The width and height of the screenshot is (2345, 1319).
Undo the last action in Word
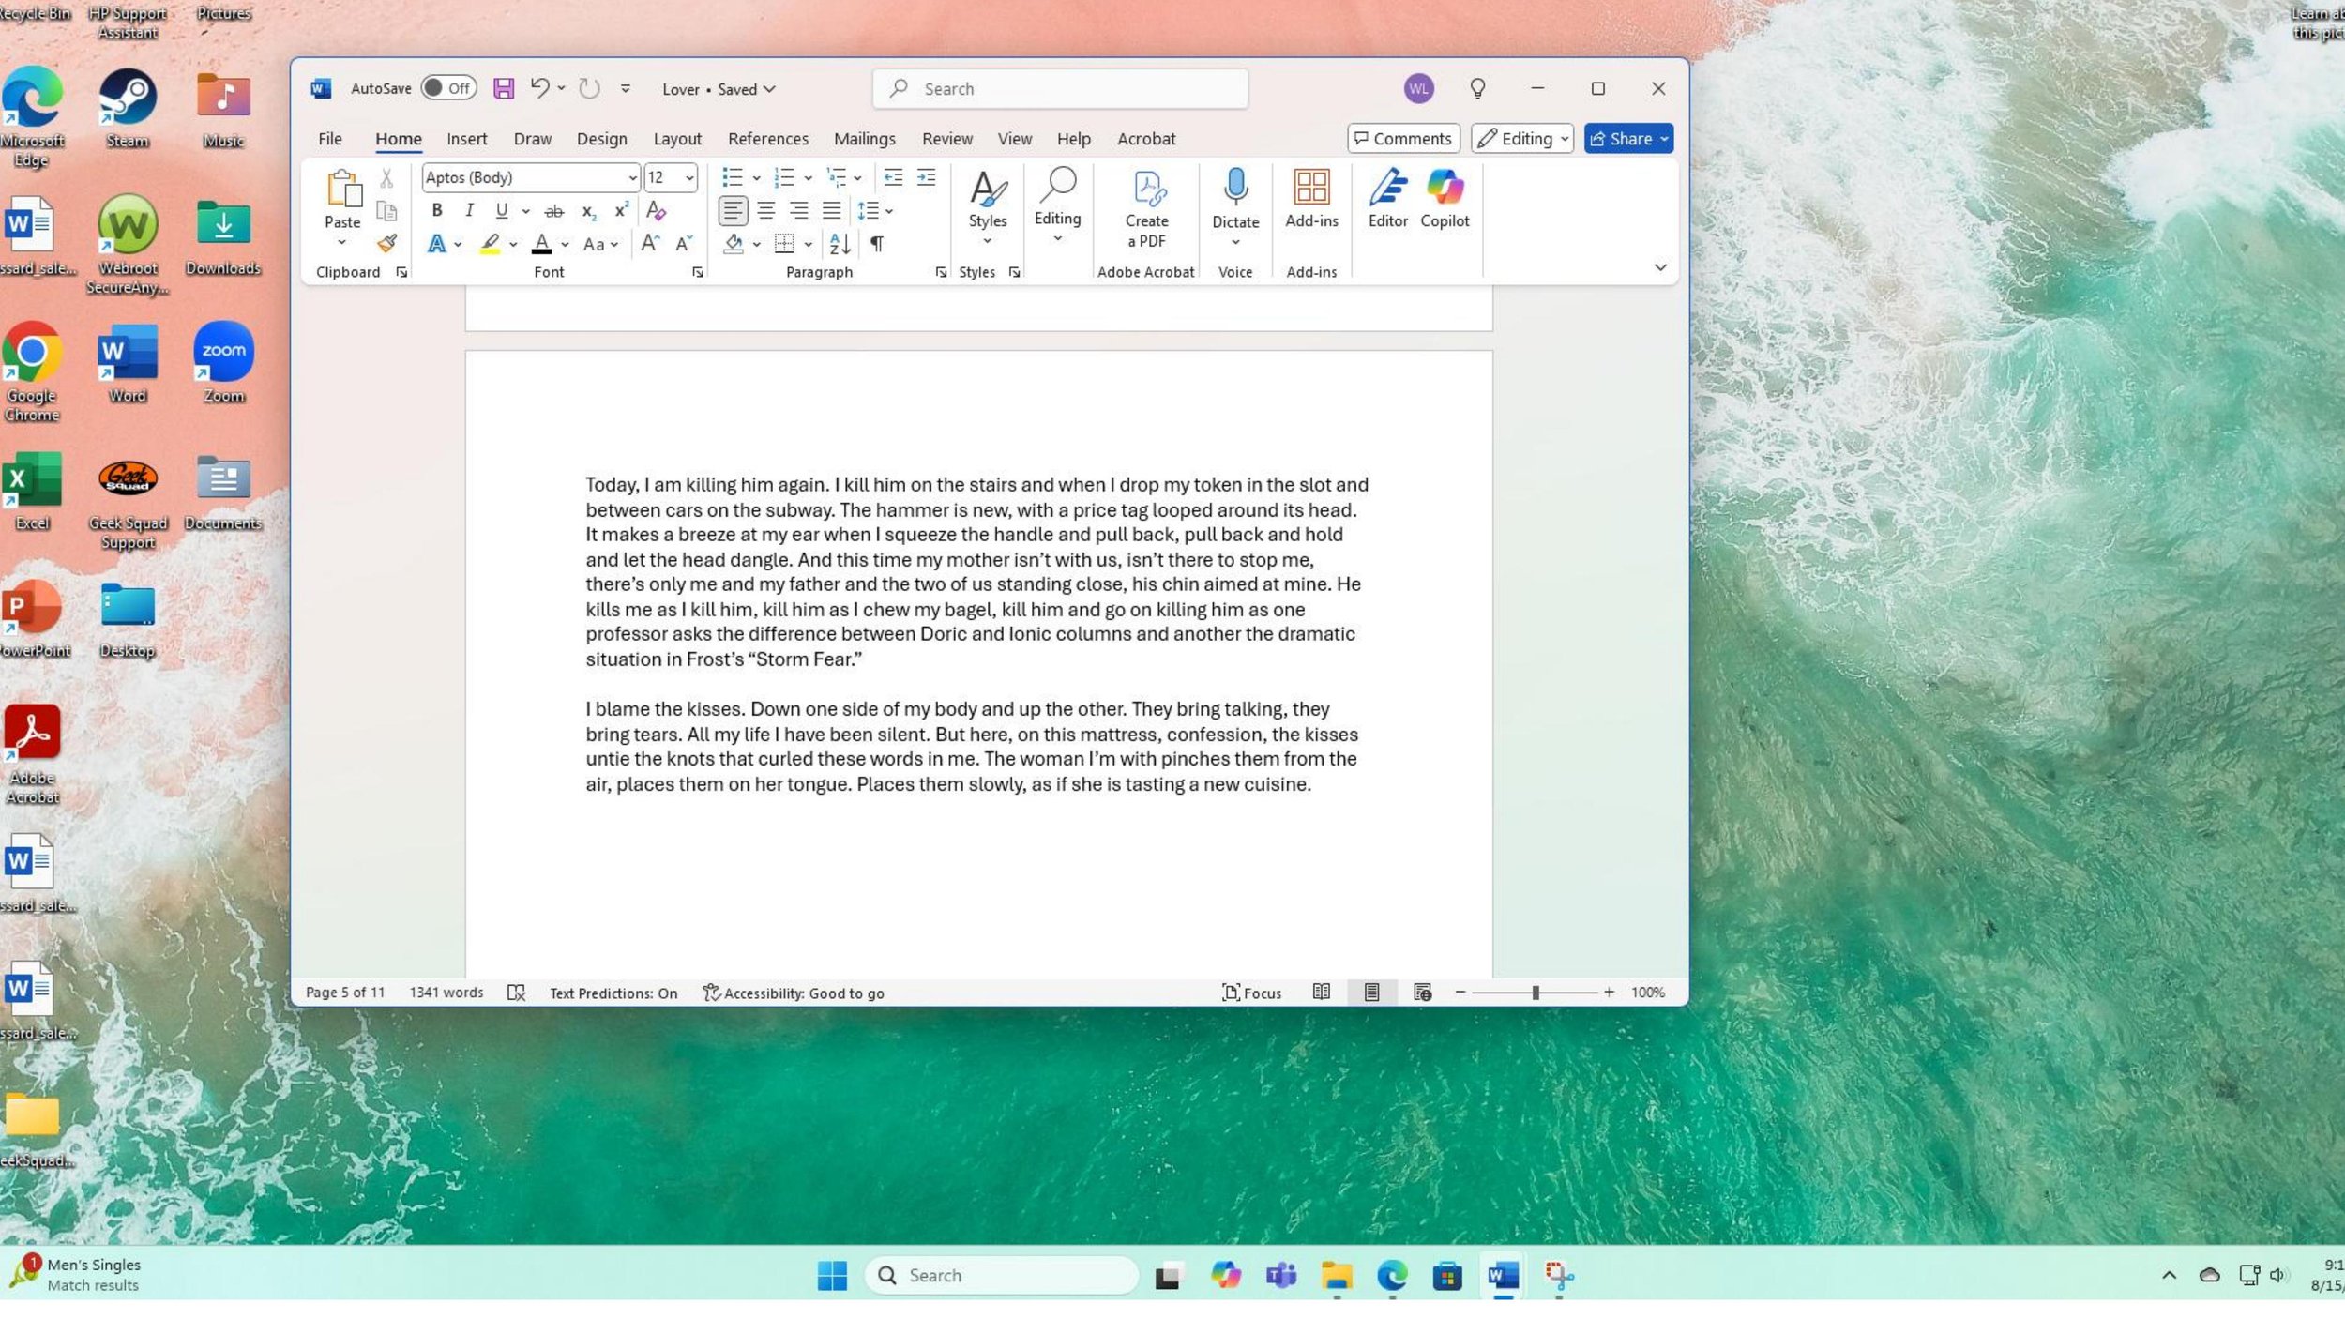(539, 88)
